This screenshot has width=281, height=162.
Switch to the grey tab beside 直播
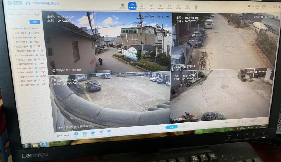183,126
